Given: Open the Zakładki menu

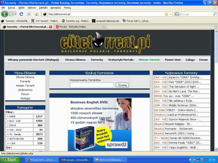Looking at the screenshot, I should (x=43, y=8).
